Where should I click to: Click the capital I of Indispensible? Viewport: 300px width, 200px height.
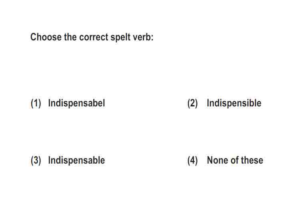click(x=208, y=103)
